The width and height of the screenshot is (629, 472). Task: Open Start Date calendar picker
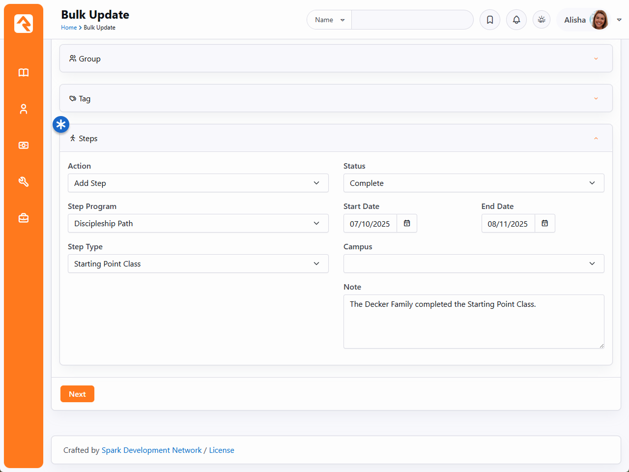(x=407, y=223)
